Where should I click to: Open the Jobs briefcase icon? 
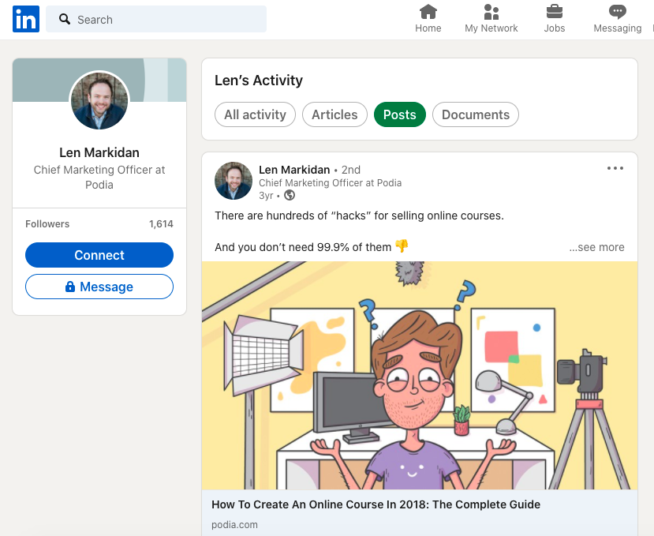click(555, 13)
